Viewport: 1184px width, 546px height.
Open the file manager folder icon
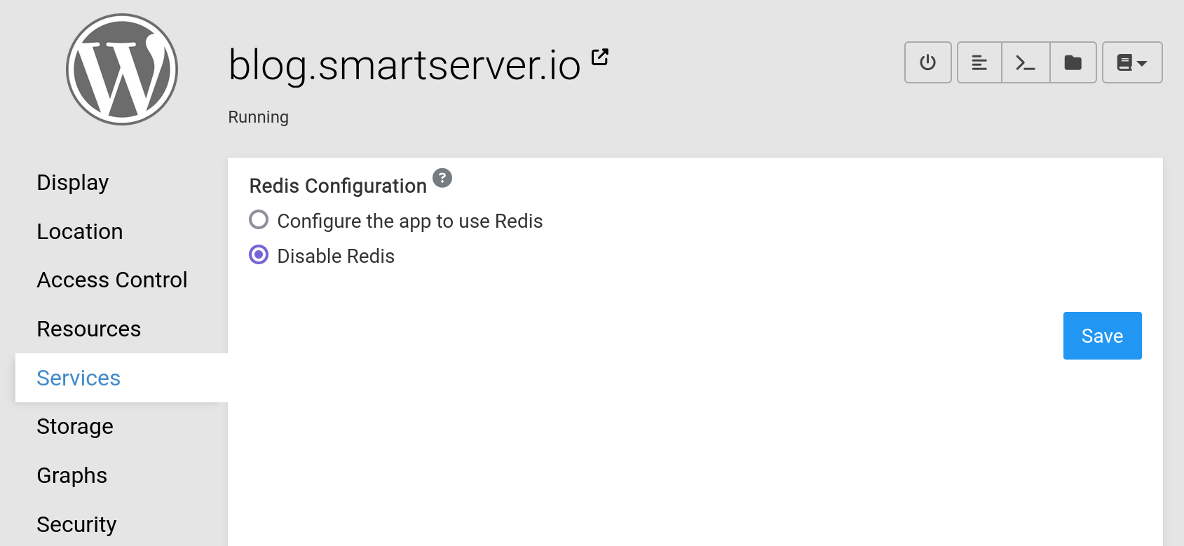click(x=1073, y=62)
